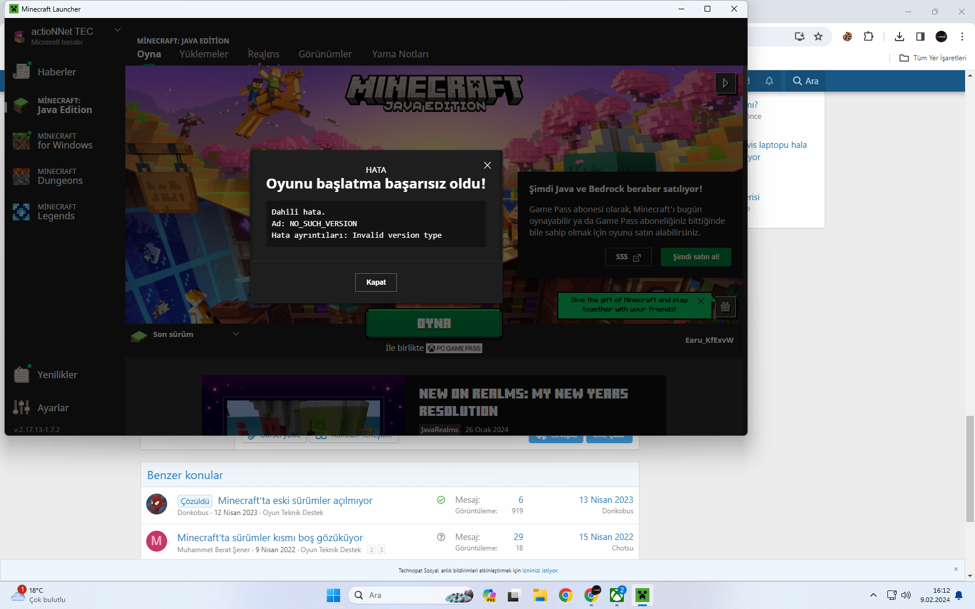This screenshot has height=609, width=975.
Task: Open Chrome downloads icon
Action: pos(900,37)
